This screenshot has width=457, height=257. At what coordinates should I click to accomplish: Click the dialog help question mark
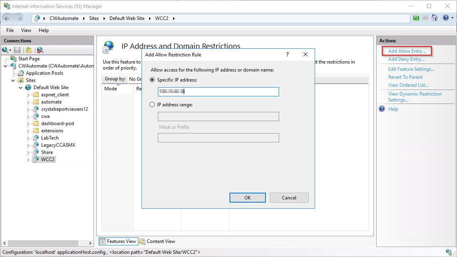click(287, 54)
